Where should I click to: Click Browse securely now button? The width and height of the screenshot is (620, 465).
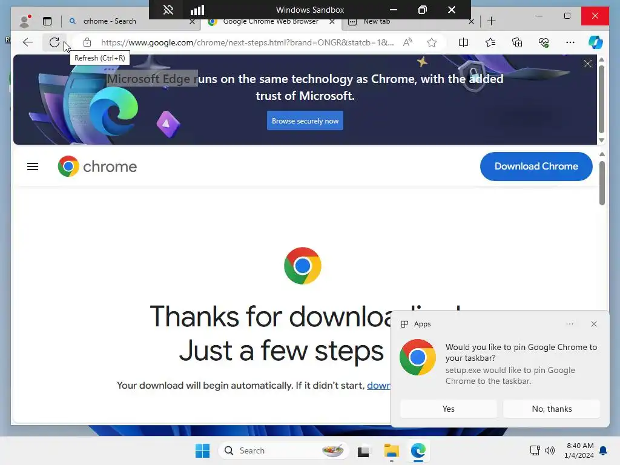pos(305,120)
